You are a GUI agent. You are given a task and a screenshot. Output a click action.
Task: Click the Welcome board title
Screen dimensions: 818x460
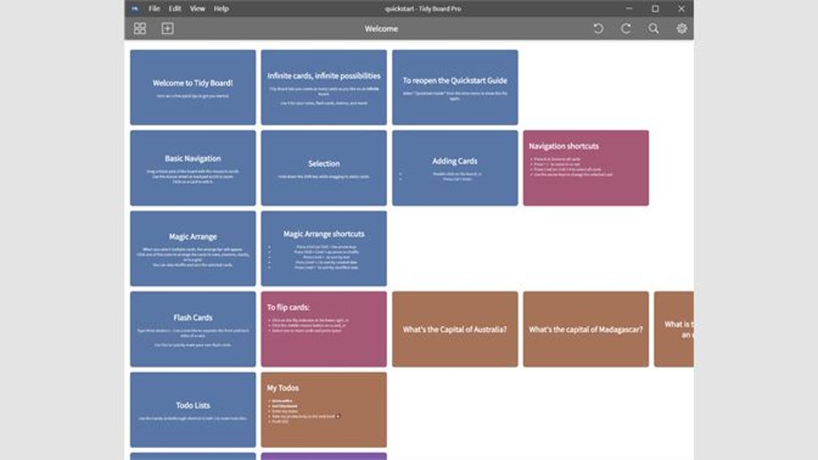point(382,29)
